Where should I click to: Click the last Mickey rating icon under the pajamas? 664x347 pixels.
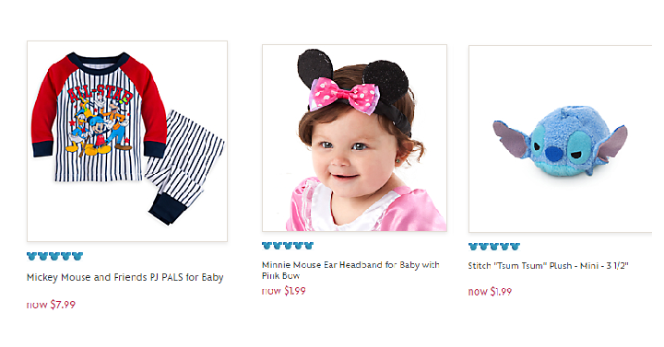pos(77,256)
